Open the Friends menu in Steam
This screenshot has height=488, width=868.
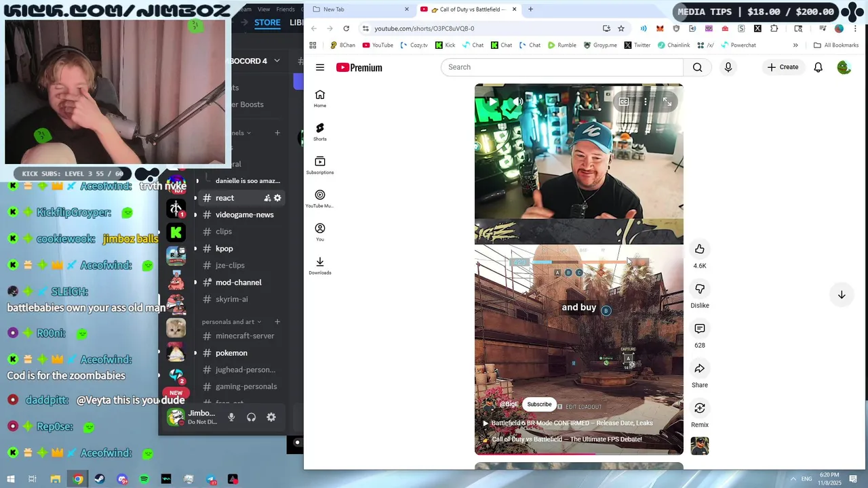point(285,9)
